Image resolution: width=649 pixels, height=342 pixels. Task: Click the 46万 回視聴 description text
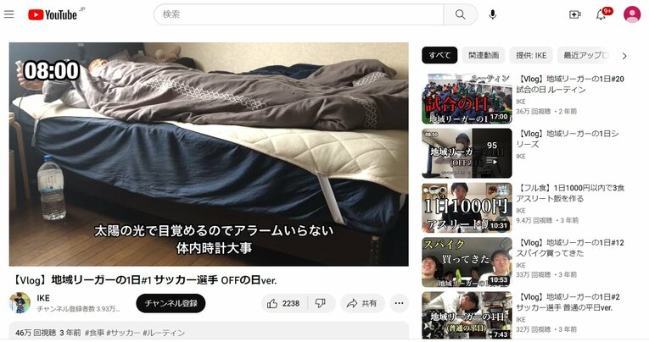pyautogui.click(x=36, y=333)
